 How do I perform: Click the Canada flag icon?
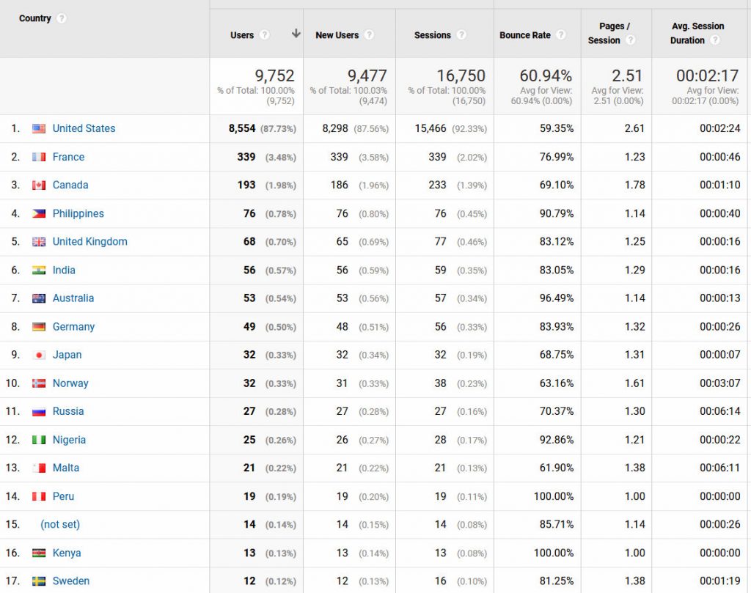(x=39, y=185)
